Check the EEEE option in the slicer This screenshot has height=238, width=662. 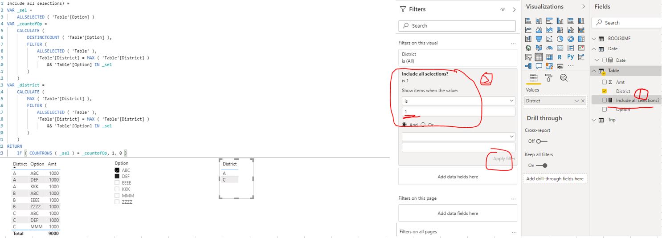pos(117,182)
